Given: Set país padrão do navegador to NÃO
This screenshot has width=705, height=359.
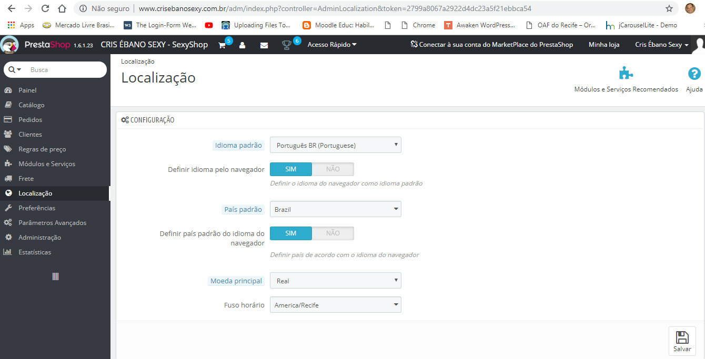Looking at the screenshot, I should coord(333,233).
